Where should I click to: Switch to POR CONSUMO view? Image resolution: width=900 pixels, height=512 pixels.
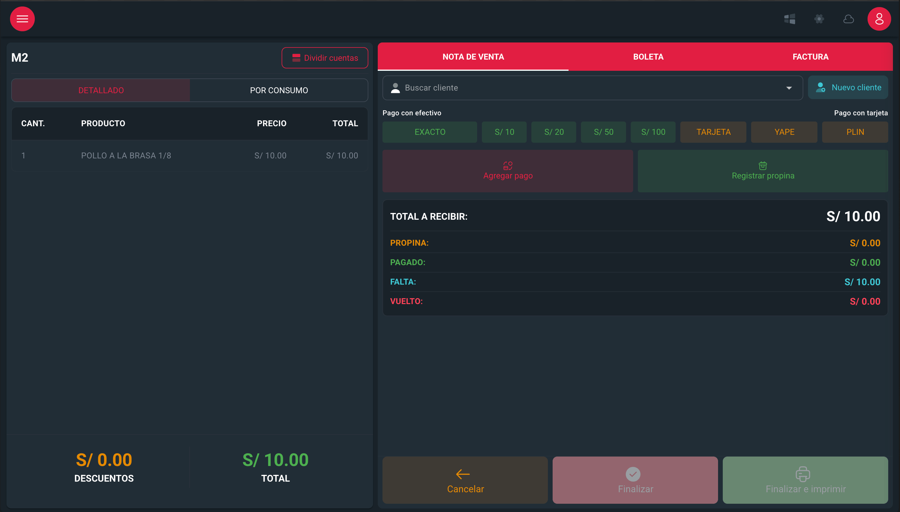279,90
